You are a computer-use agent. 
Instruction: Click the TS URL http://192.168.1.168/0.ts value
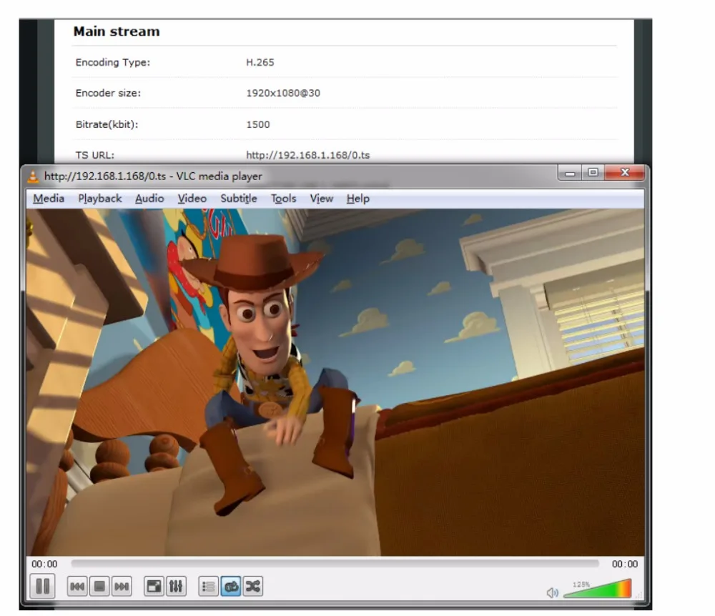(x=307, y=155)
